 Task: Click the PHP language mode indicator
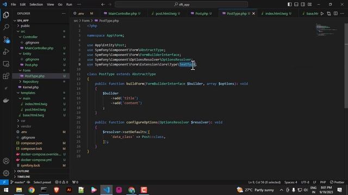(323, 182)
